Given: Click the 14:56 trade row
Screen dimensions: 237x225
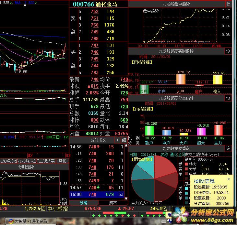Looking at the screenshot, I should tap(97, 147).
